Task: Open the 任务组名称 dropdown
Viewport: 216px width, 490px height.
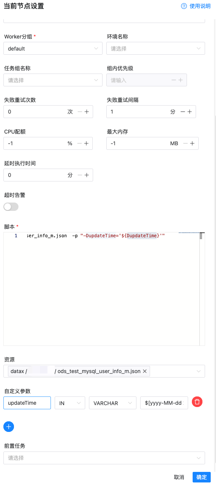Action: tap(53, 80)
